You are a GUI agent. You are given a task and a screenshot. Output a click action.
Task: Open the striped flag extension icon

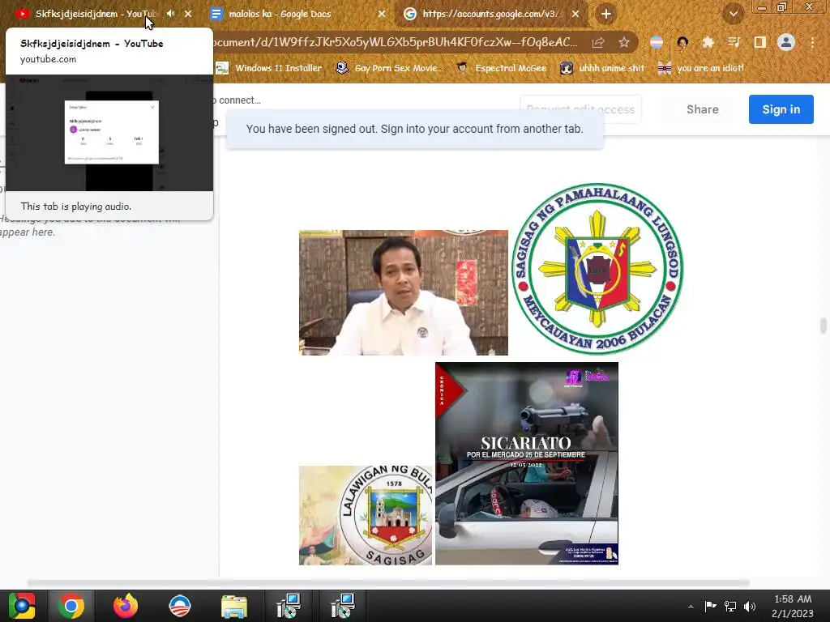(x=657, y=42)
